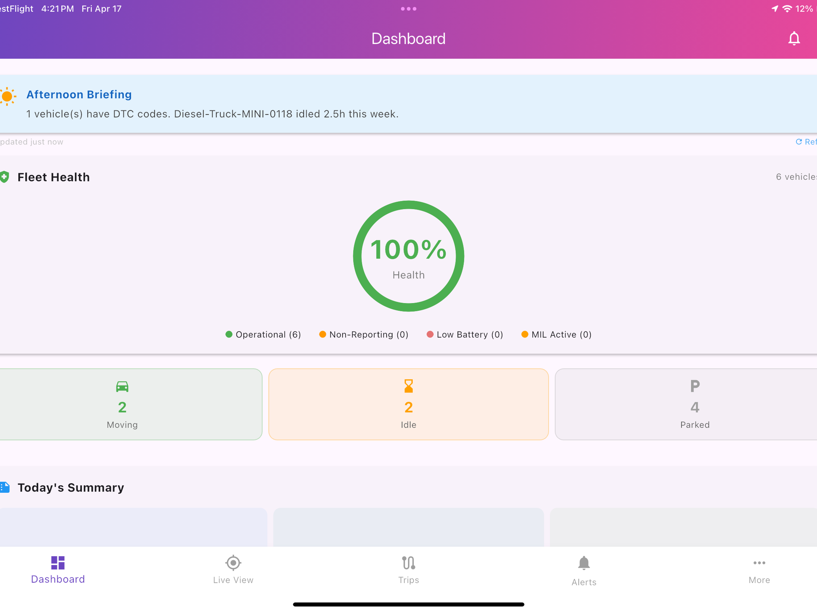Viewport: 817px width, 612px height.
Task: Tap the location arrow in status bar
Action: coord(775,8)
